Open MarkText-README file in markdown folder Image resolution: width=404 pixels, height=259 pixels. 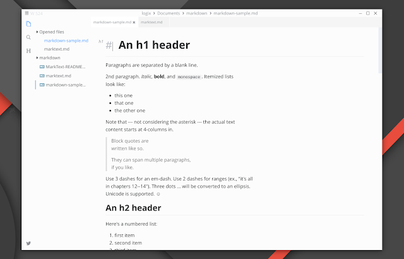[x=66, y=67]
